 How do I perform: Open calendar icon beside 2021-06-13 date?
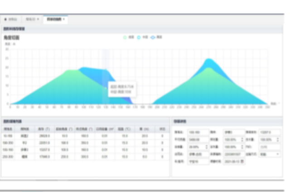242,161
